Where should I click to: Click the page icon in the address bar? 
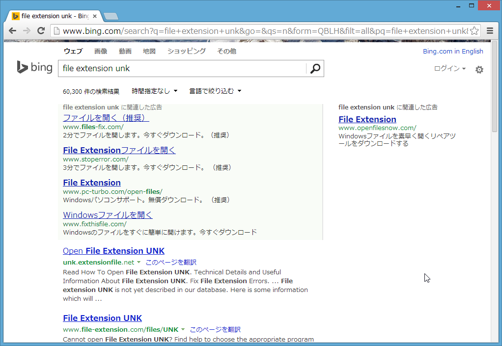[56, 31]
